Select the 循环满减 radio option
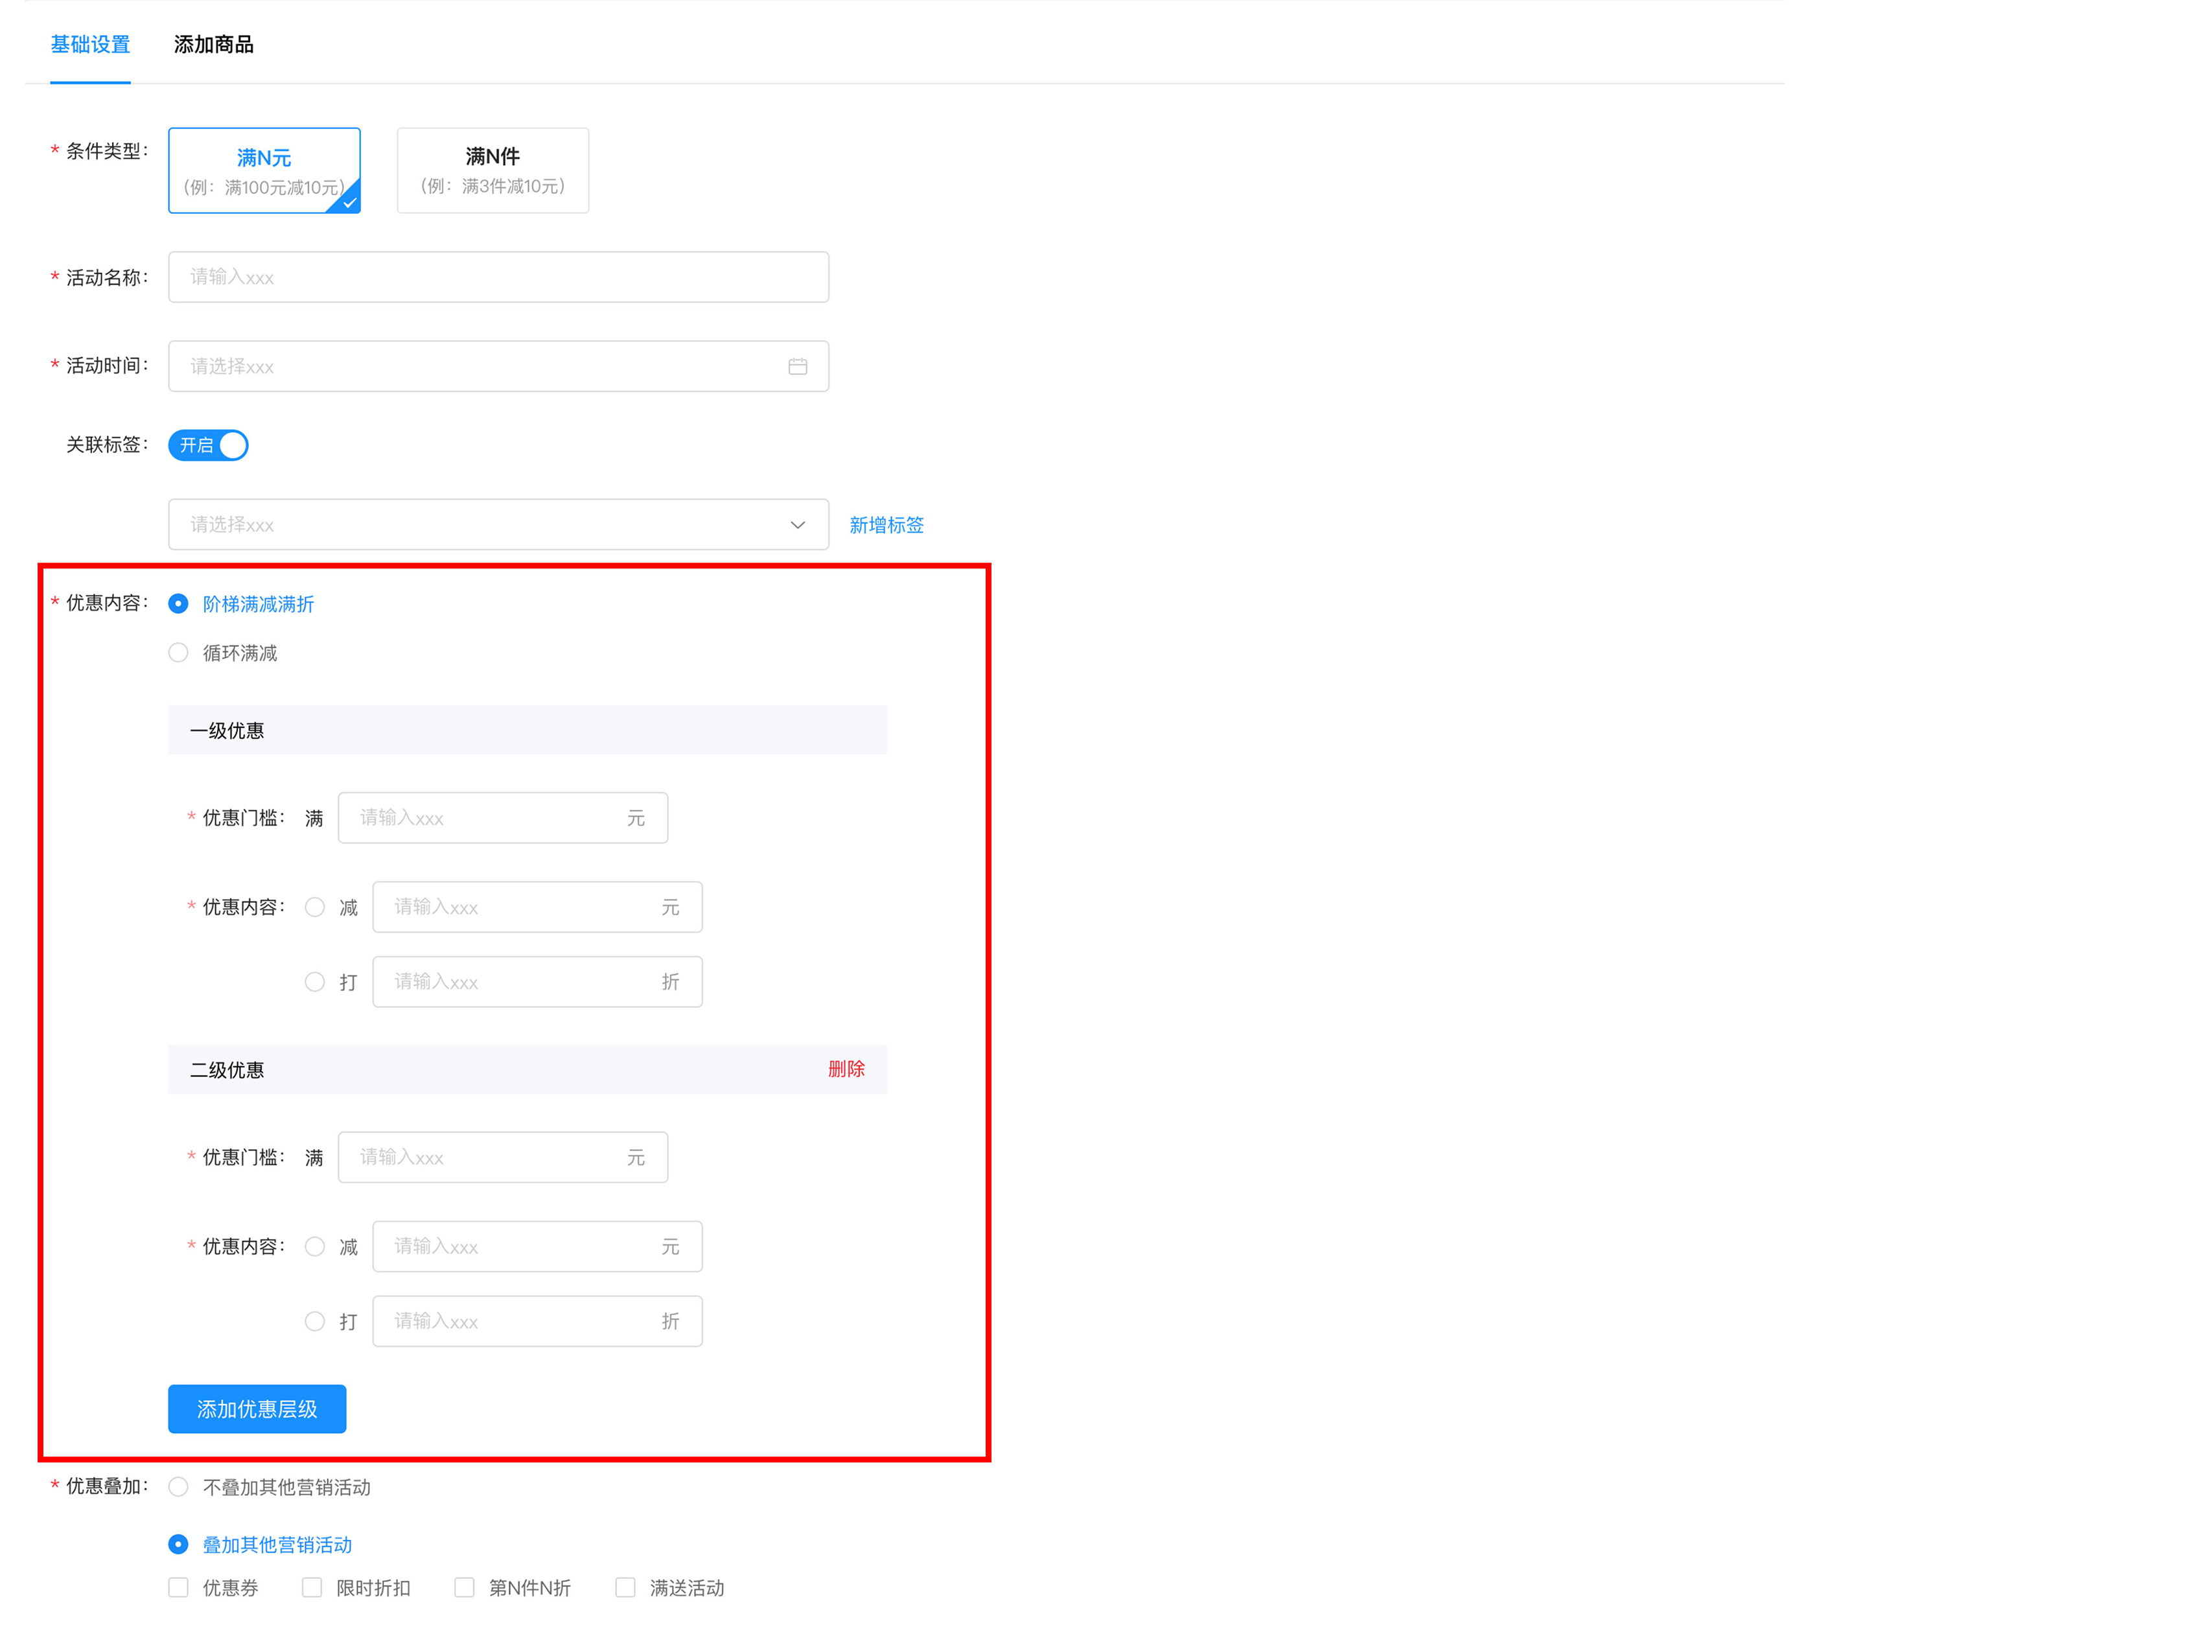Viewport: 2206px width, 1645px height. click(178, 653)
